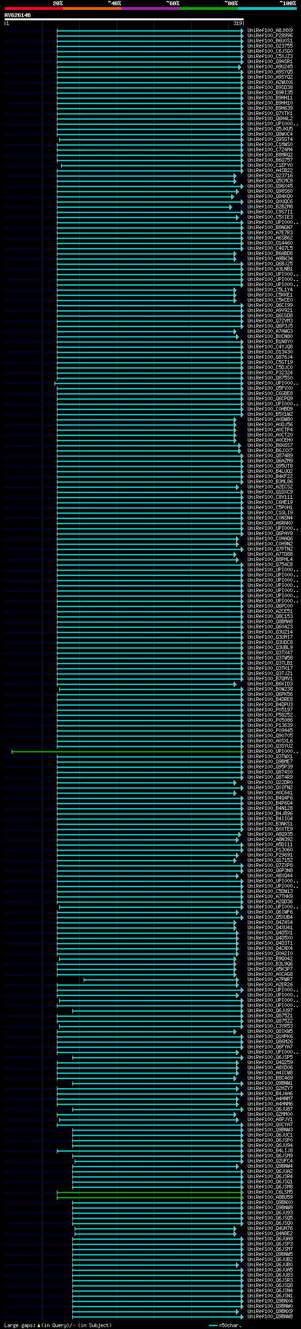Open hit UniRef100_Q3SYU2

tap(270, 746)
